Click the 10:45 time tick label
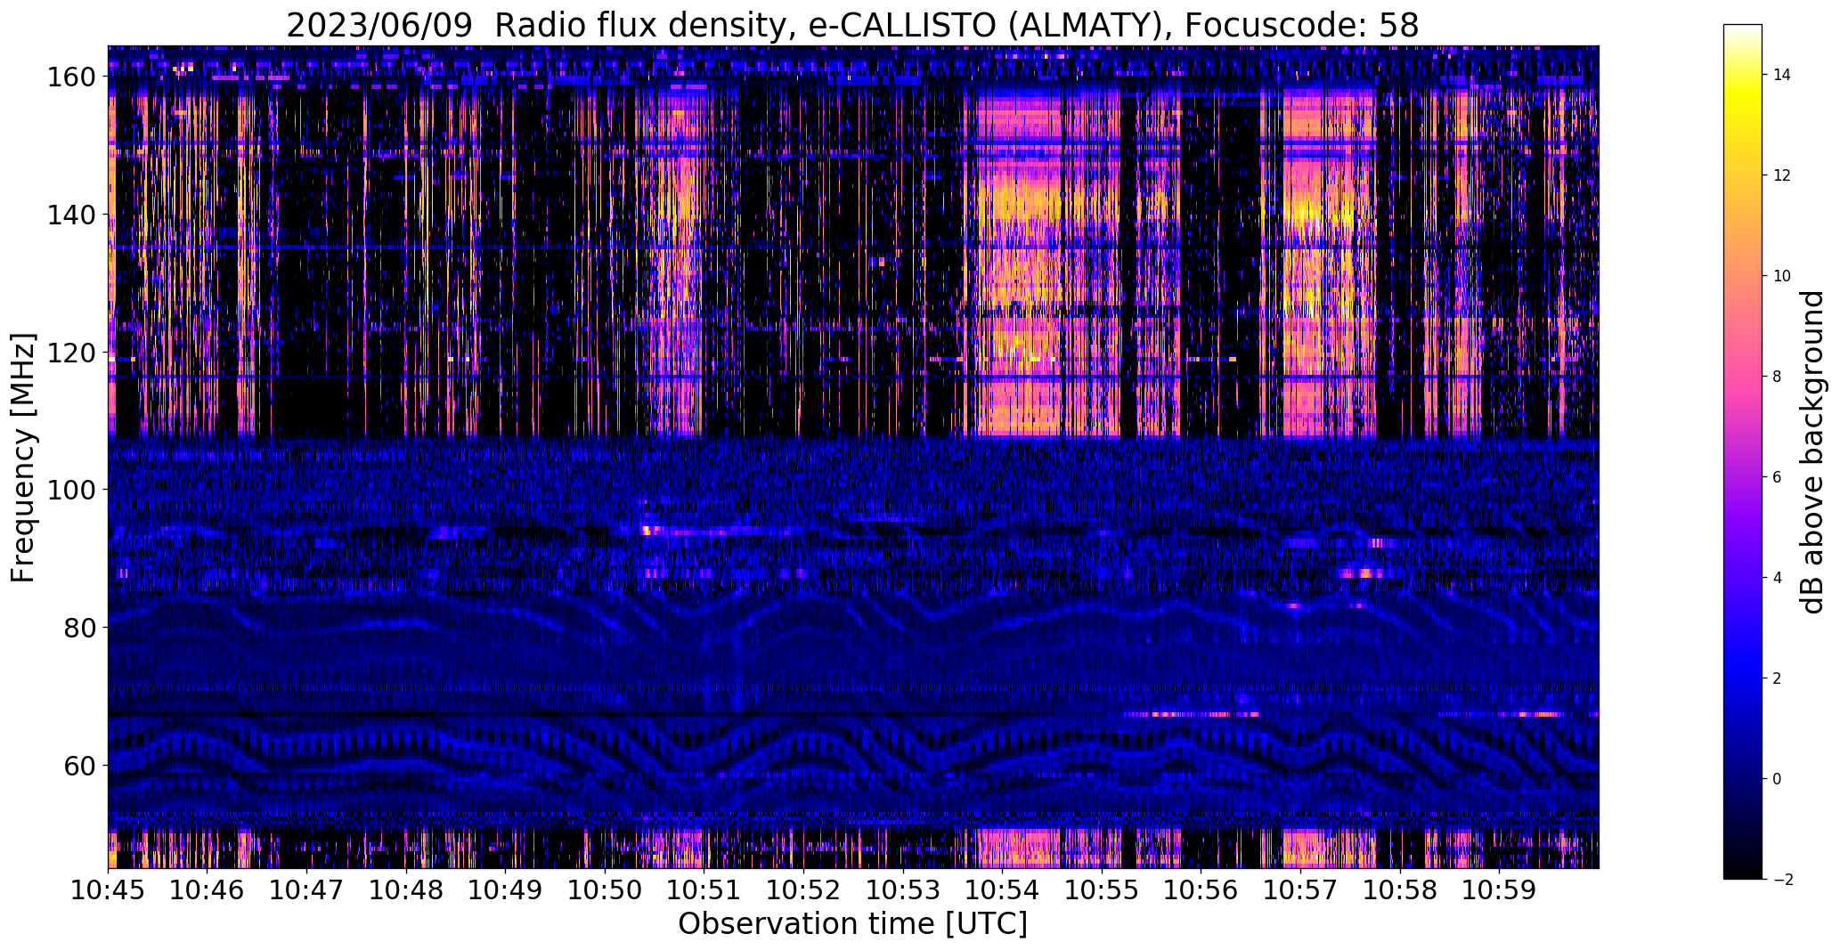 click(109, 889)
